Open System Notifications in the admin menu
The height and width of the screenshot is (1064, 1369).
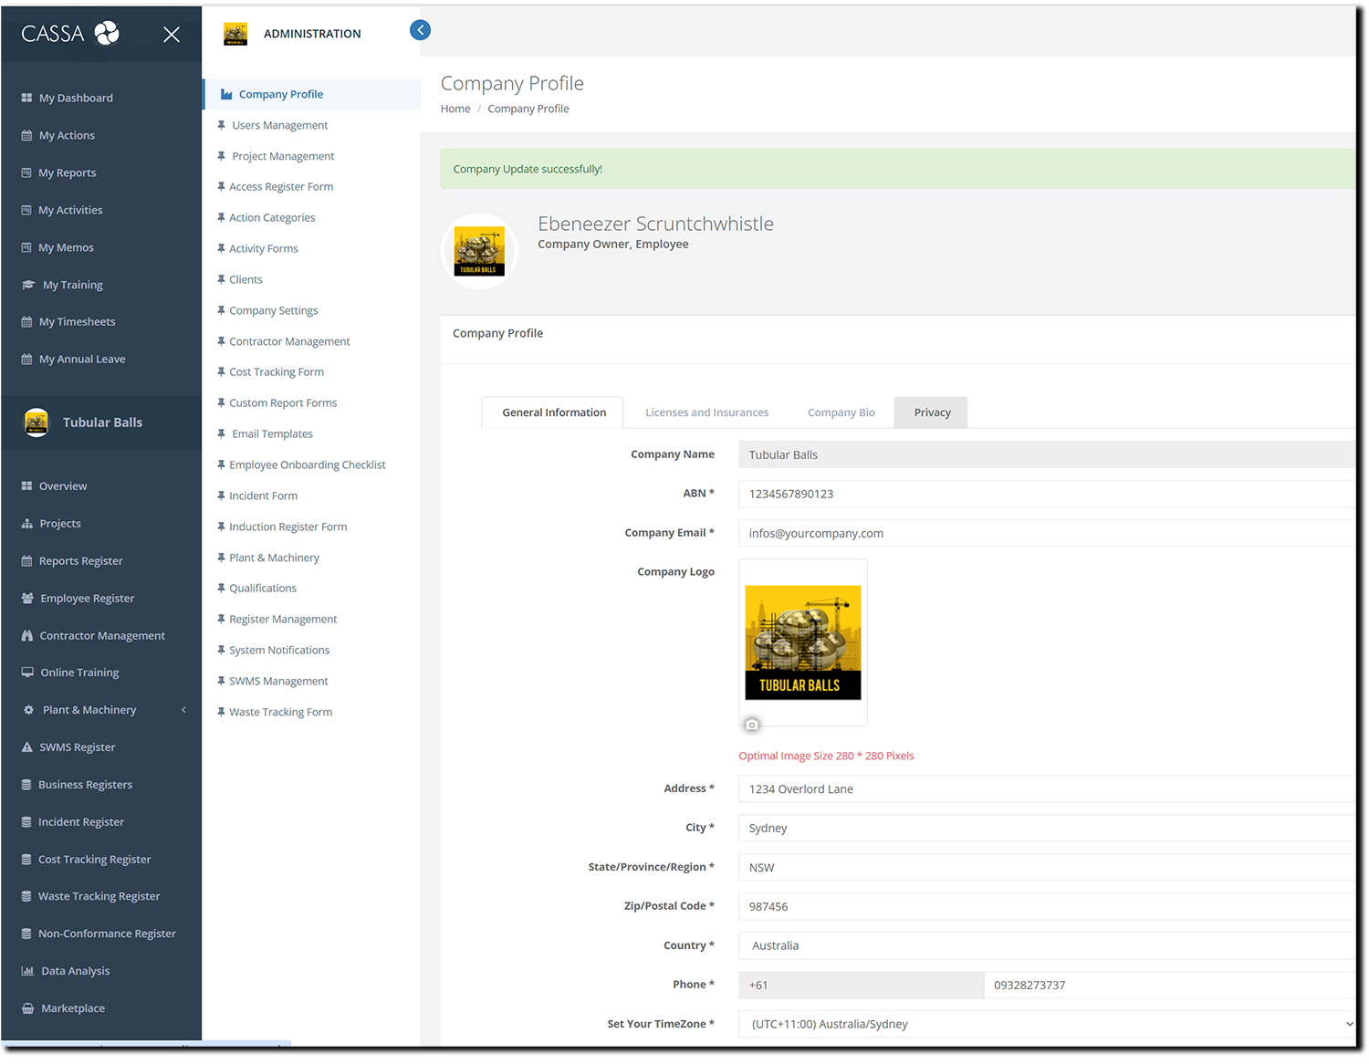(279, 651)
